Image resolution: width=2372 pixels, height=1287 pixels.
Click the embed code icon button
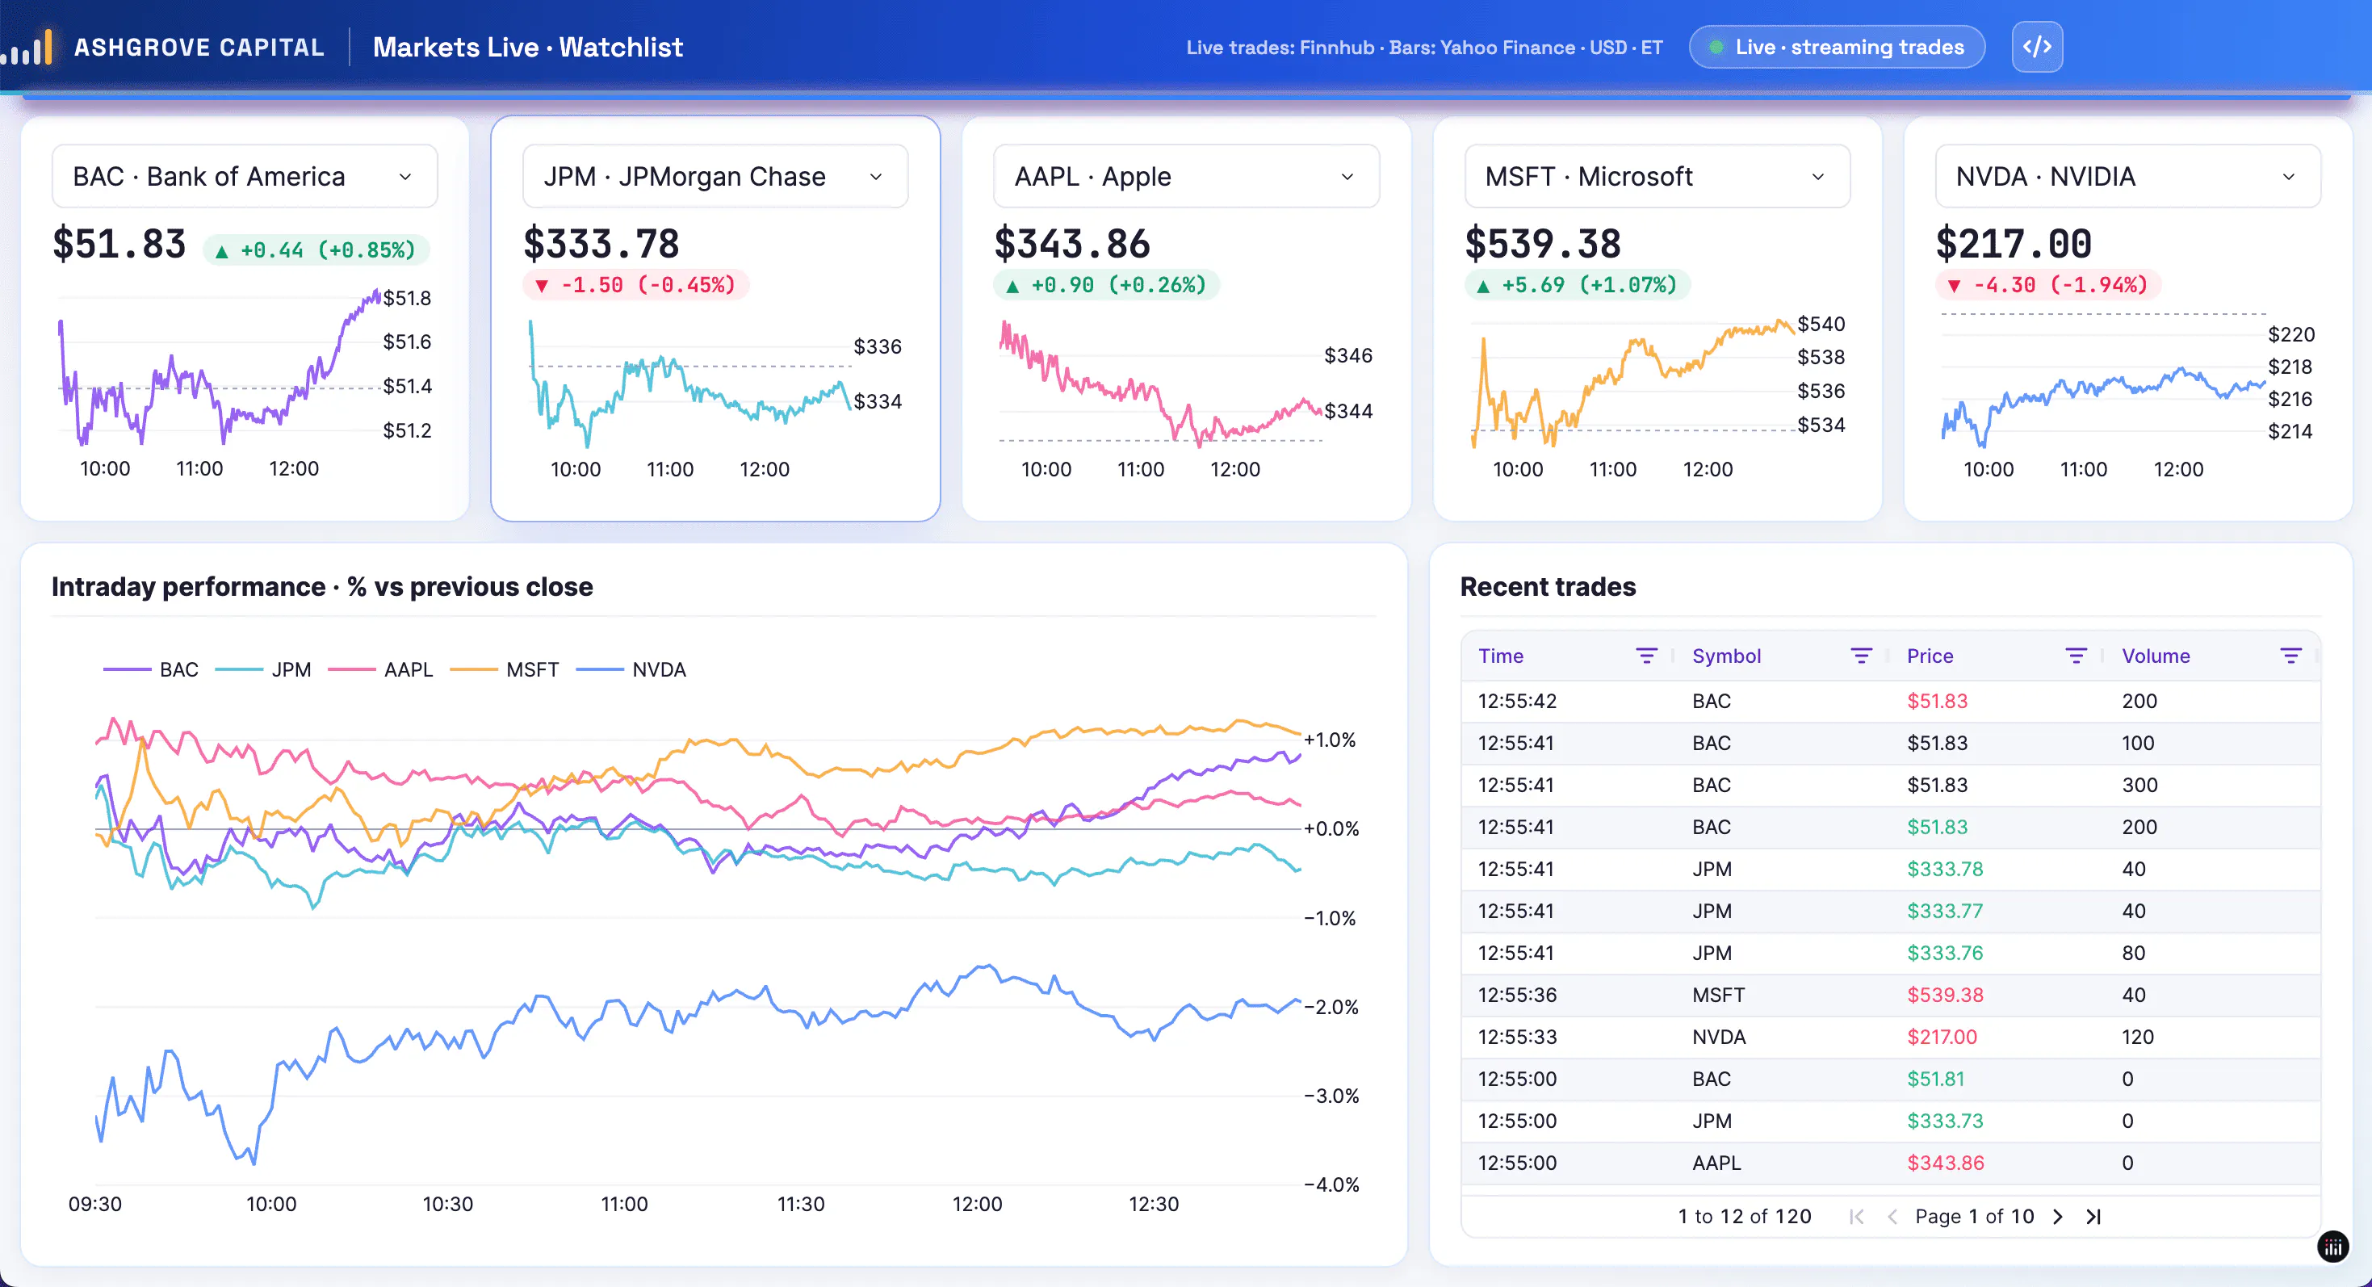pos(2036,47)
